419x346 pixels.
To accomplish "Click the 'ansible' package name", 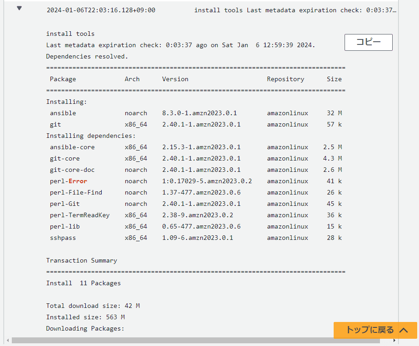I will coord(63,113).
